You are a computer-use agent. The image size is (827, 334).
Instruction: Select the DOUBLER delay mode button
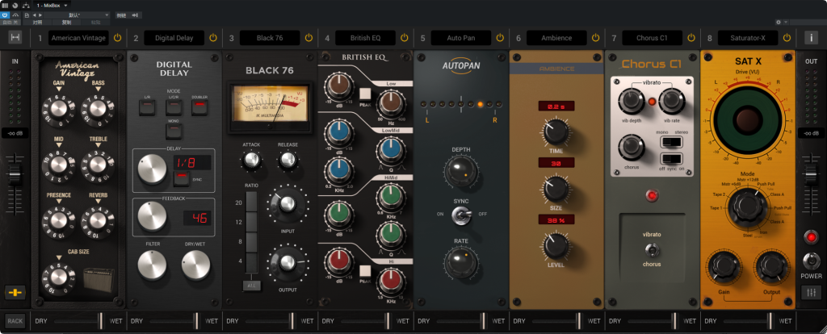coord(199,108)
